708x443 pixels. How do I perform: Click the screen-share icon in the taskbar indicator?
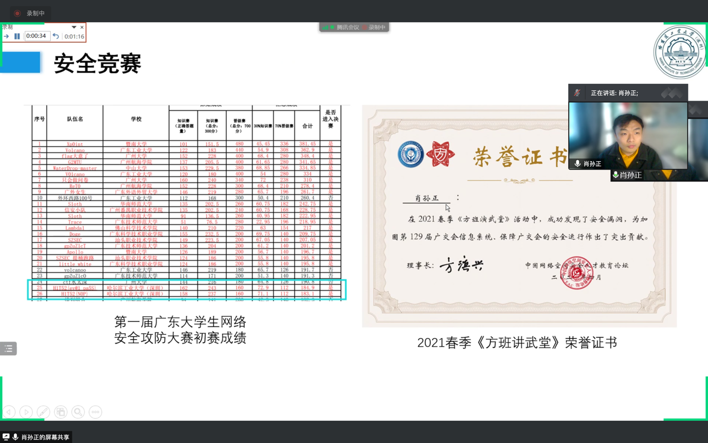point(6,437)
